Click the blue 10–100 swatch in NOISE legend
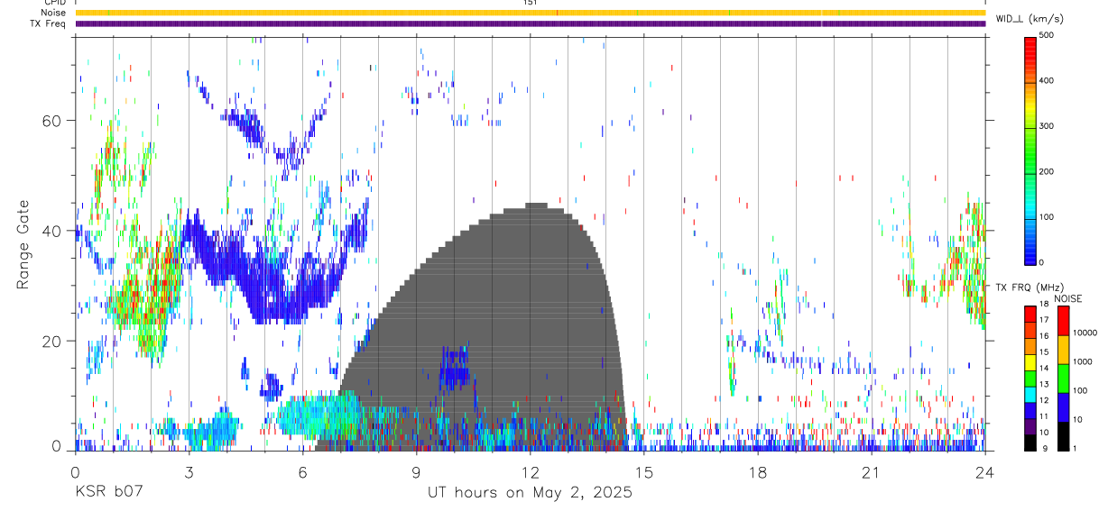This screenshot has width=1108, height=511. [x=1063, y=407]
